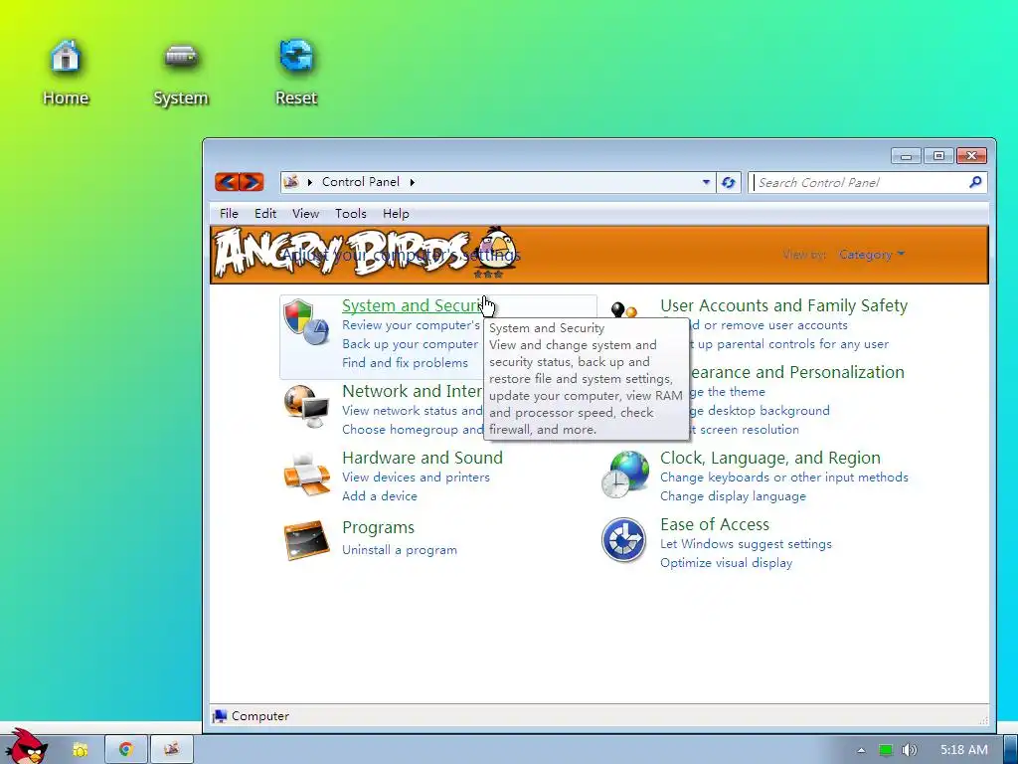Open the folder icon in taskbar
The width and height of the screenshot is (1018, 764).
(80, 750)
